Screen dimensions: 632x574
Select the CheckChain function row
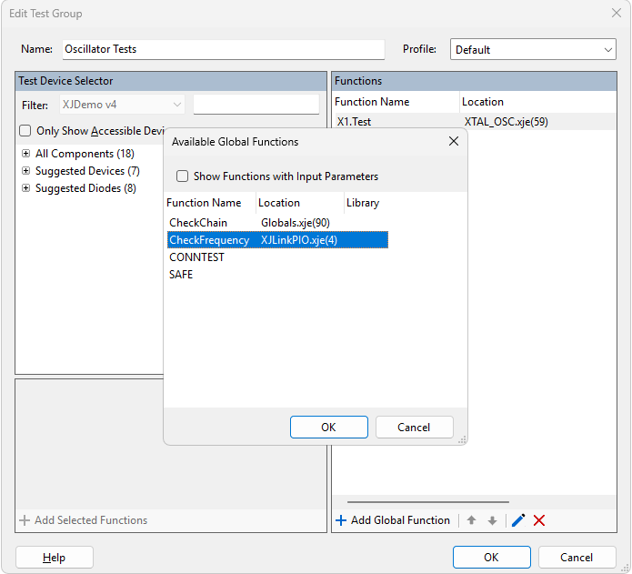(x=198, y=223)
